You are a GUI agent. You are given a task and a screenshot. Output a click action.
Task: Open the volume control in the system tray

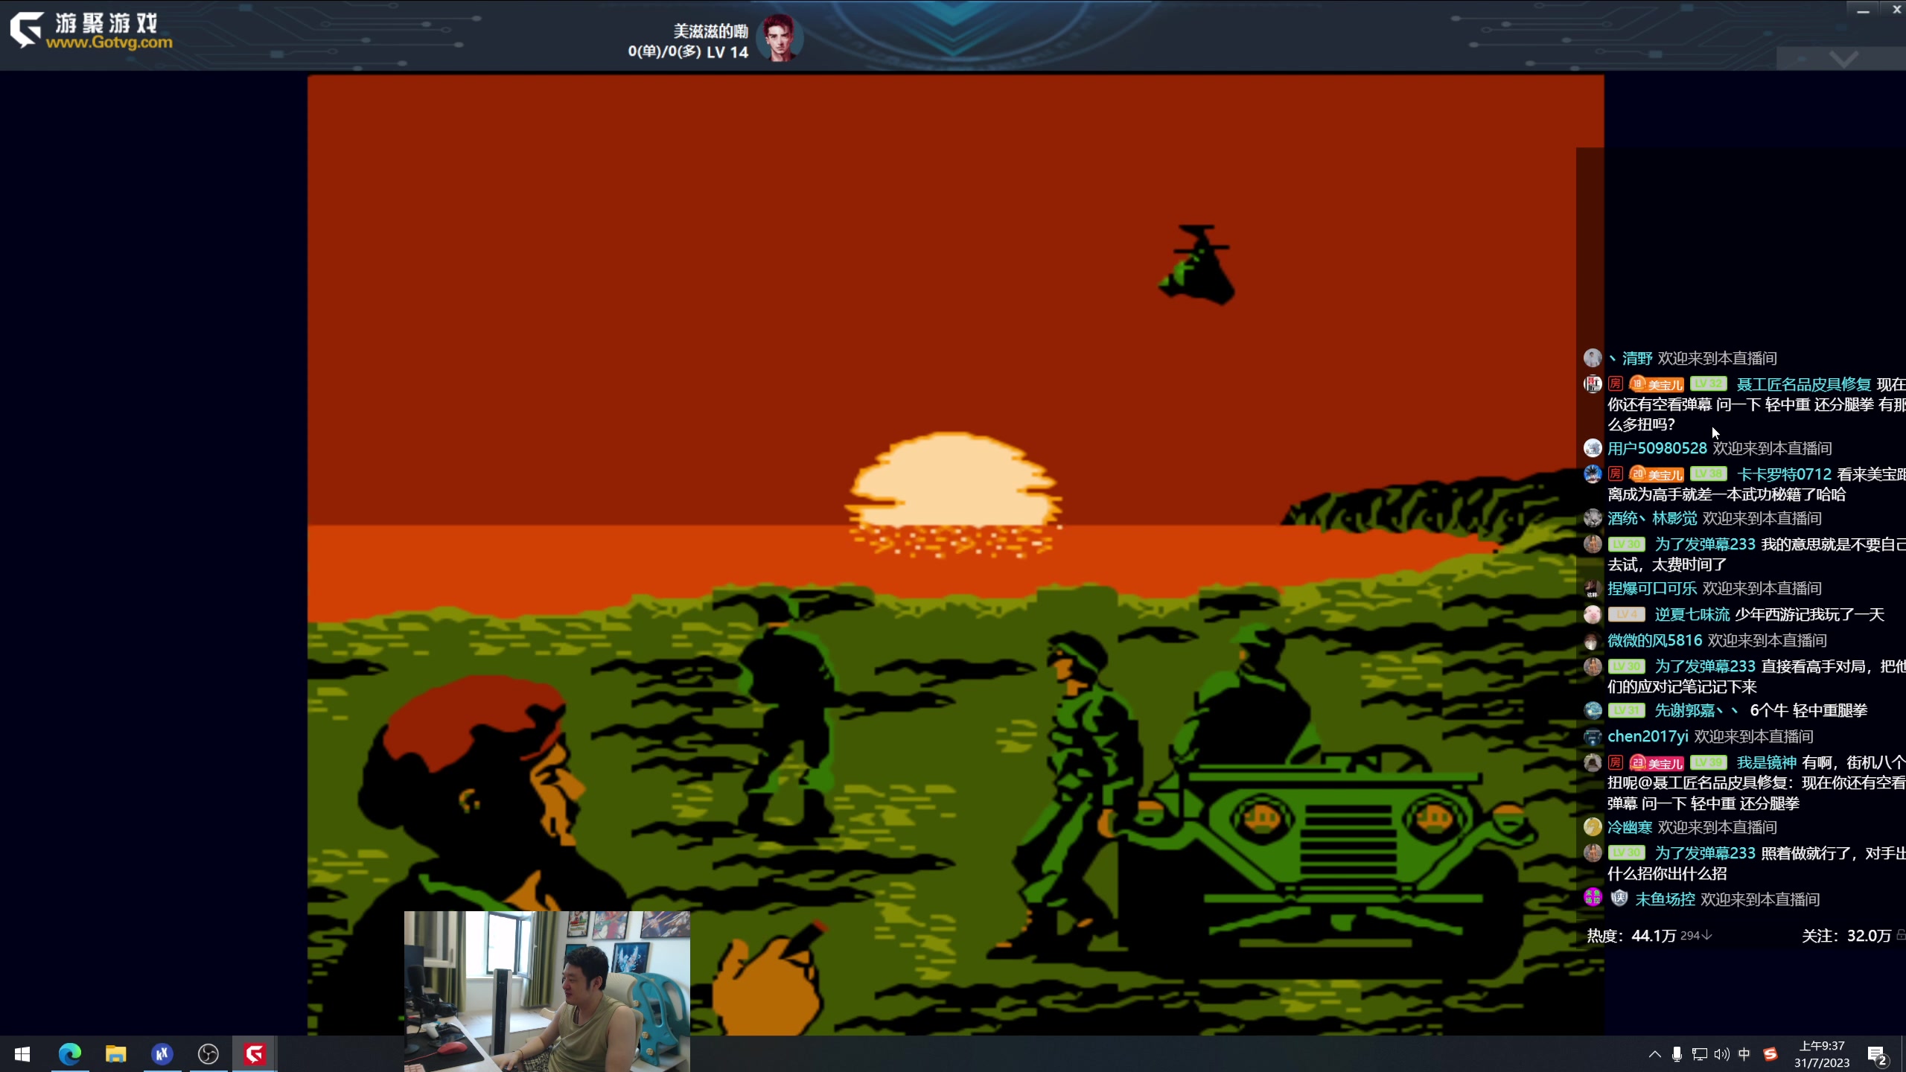[x=1721, y=1054]
